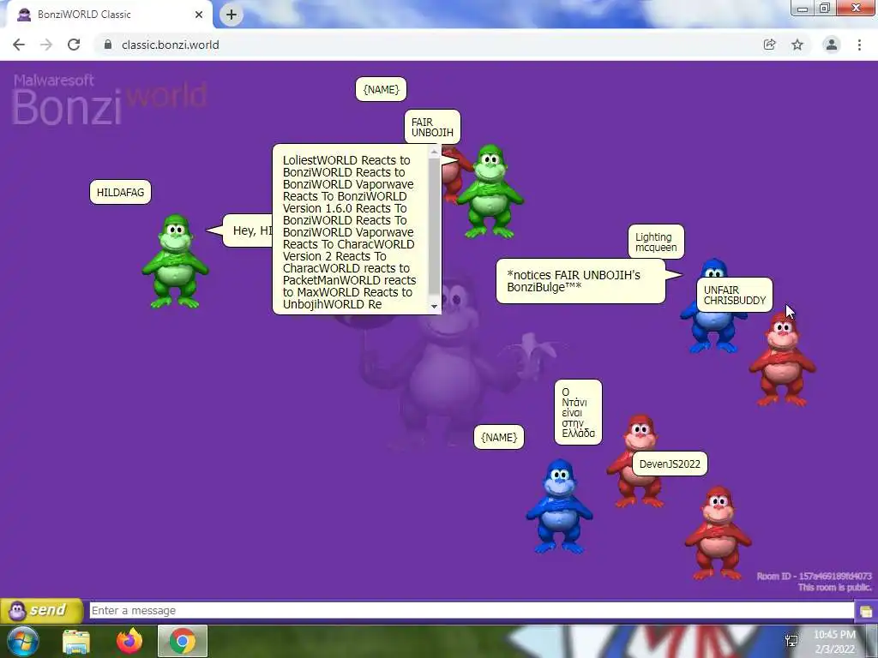Screen dimensions: 878x658
Task: Click the UNFAIR CHRISBUDDY name tag
Action: pos(734,295)
